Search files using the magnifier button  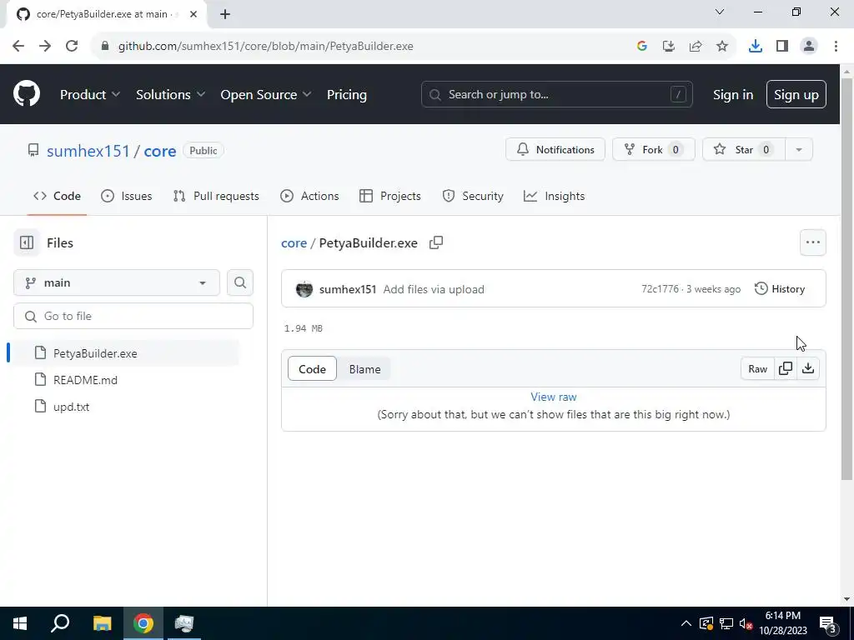pos(240,282)
